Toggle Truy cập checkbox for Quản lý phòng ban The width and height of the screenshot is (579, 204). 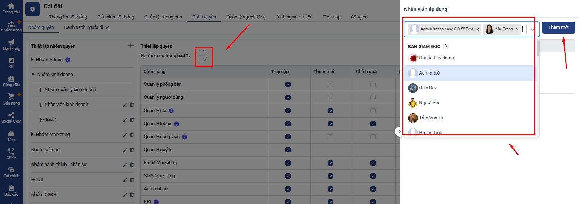tap(288, 85)
